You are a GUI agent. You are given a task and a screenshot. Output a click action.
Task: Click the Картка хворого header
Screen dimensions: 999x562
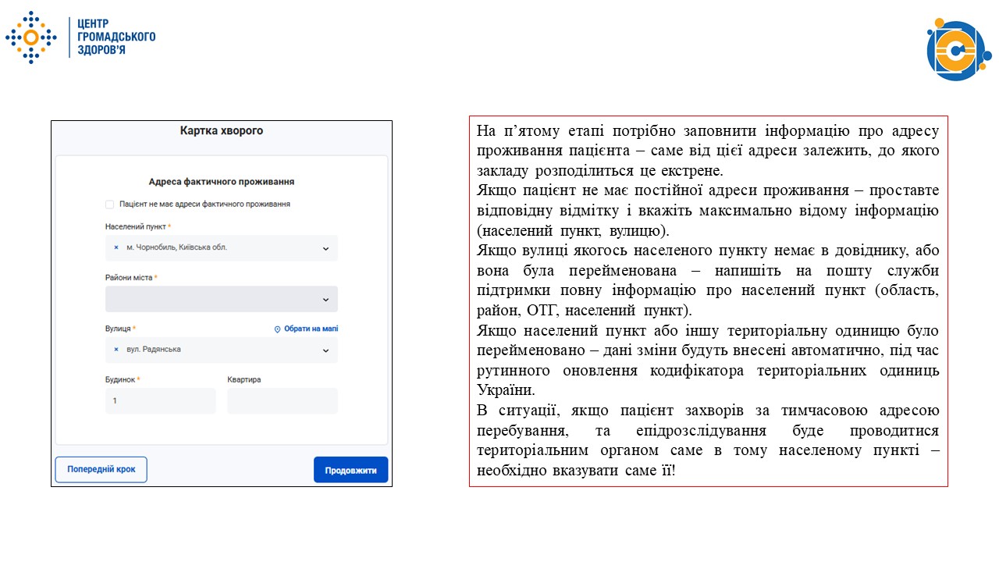(x=221, y=130)
